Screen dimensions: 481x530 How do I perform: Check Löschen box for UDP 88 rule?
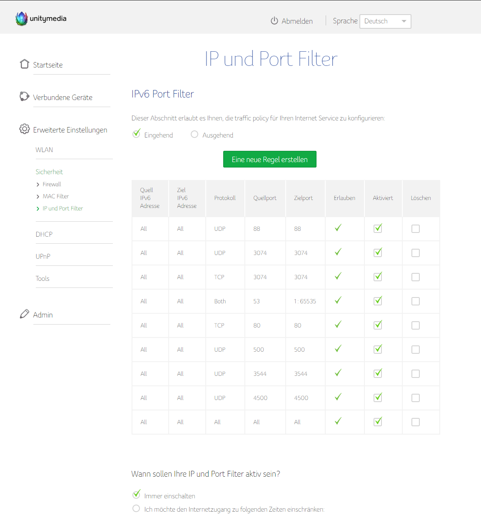416,229
